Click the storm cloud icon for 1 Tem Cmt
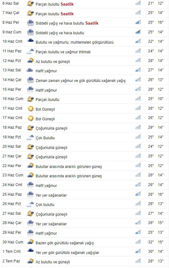Screen dimensions: 169x268 pyautogui.click(x=30, y=251)
